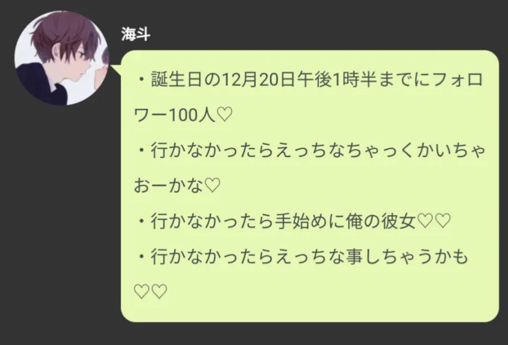Viewport: 508px width, 345px height.
Task: Click the text ワー100人
Action: tap(174, 115)
